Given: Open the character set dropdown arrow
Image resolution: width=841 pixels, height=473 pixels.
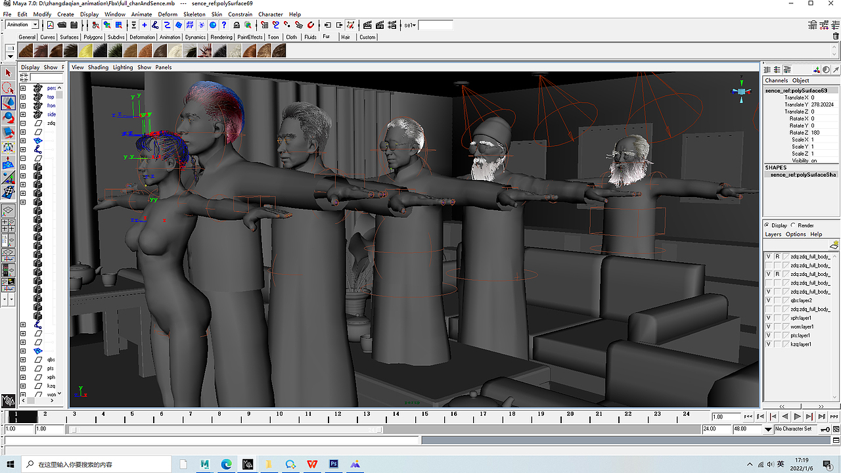Looking at the screenshot, I should coord(769,429).
